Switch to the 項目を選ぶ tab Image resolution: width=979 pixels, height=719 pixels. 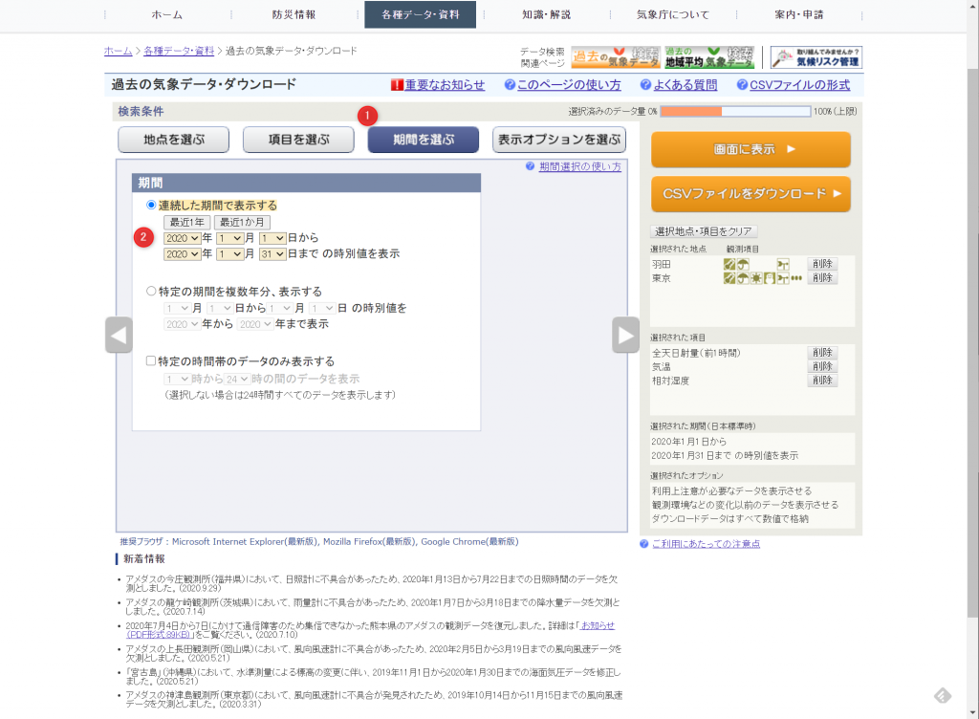click(x=298, y=140)
